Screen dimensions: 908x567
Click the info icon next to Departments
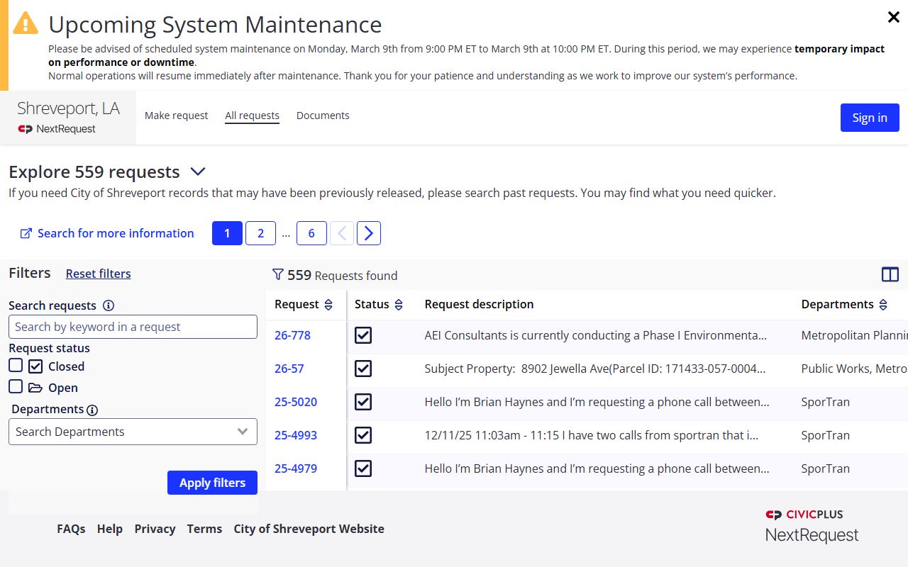92,410
